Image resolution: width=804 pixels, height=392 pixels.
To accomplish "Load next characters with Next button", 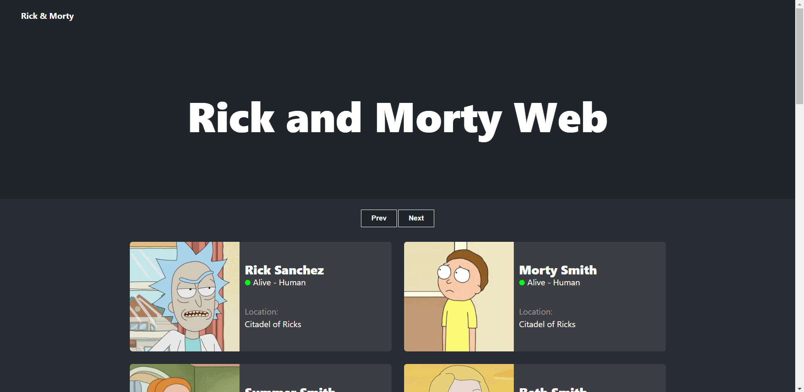I will tap(416, 218).
